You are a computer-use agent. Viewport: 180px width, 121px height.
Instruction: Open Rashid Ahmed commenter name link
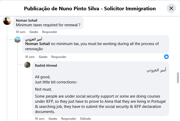(46, 66)
